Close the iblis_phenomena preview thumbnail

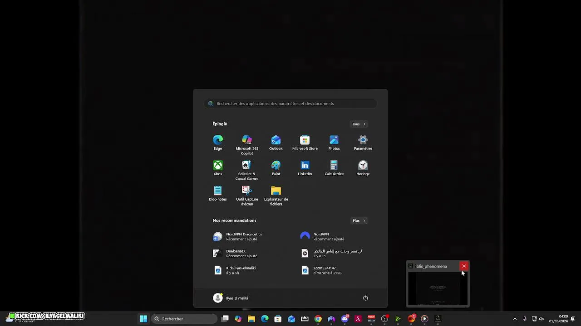[x=463, y=266]
